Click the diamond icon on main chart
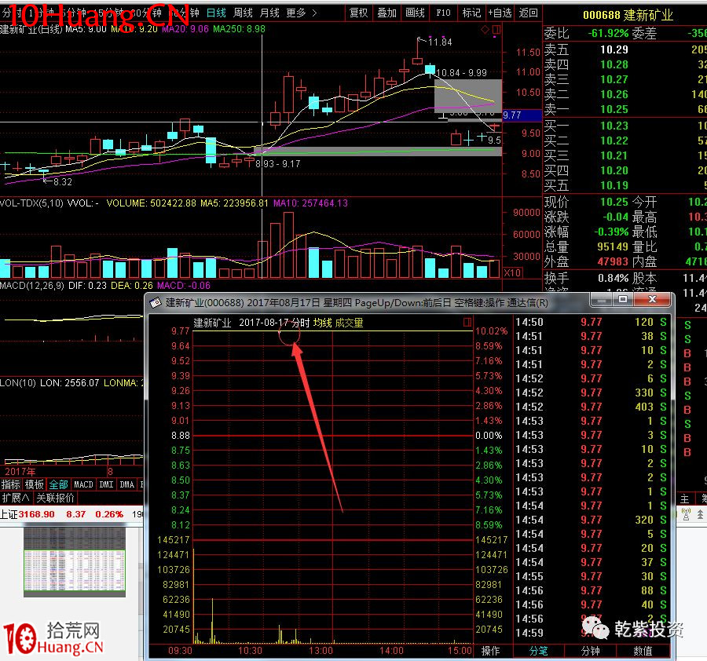The width and height of the screenshot is (707, 661). tap(485, 30)
